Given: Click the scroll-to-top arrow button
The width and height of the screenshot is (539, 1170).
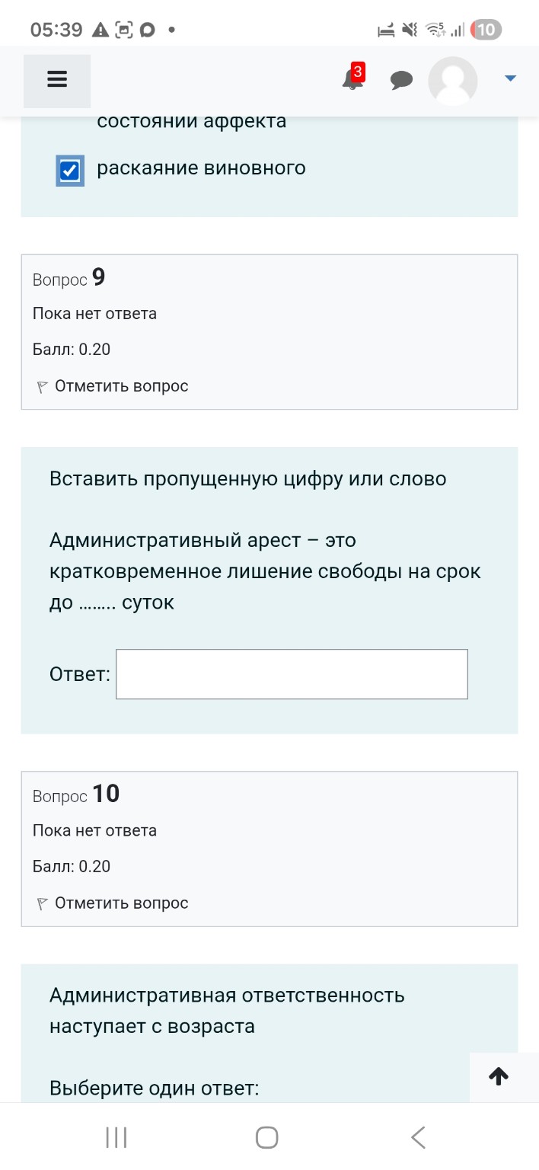Looking at the screenshot, I should point(499,1076).
